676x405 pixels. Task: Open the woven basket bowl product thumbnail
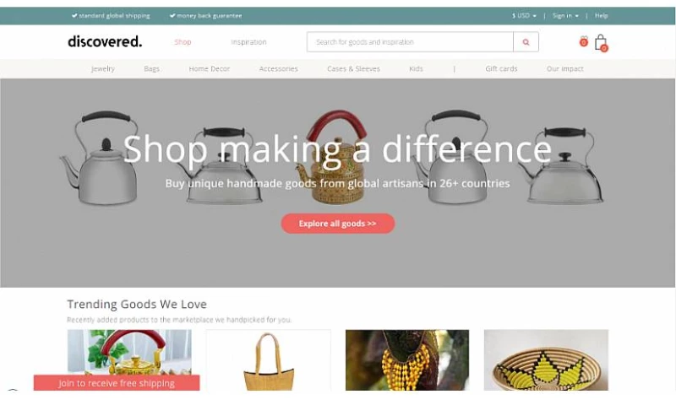coord(546,360)
